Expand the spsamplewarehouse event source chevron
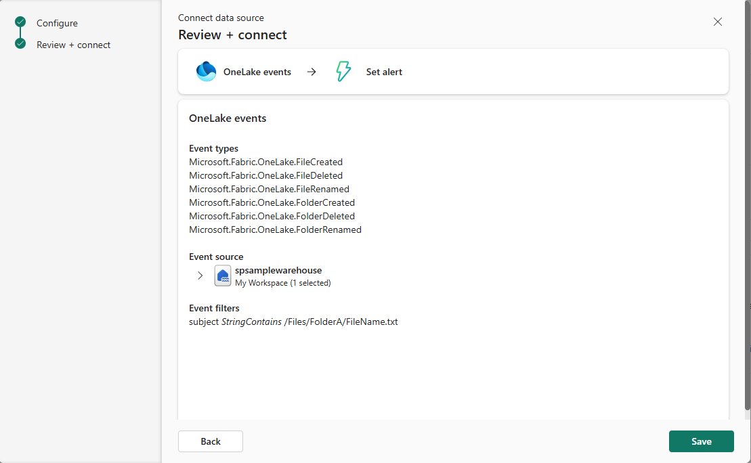This screenshot has height=463, width=751. coord(200,275)
